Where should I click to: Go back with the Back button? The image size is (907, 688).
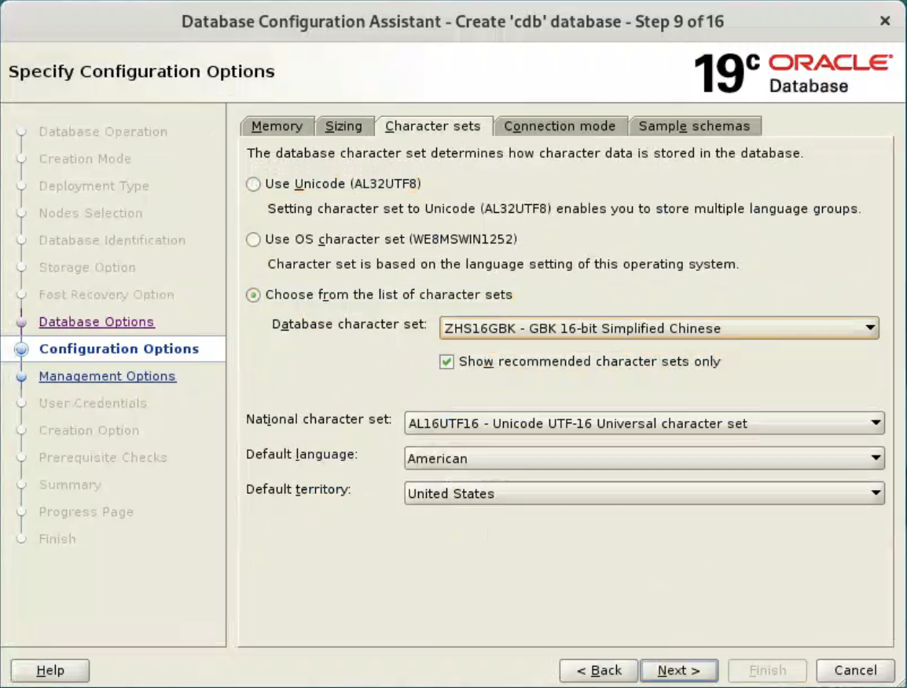tap(599, 670)
